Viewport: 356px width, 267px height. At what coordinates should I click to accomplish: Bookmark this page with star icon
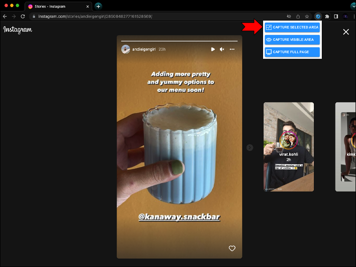click(x=307, y=16)
